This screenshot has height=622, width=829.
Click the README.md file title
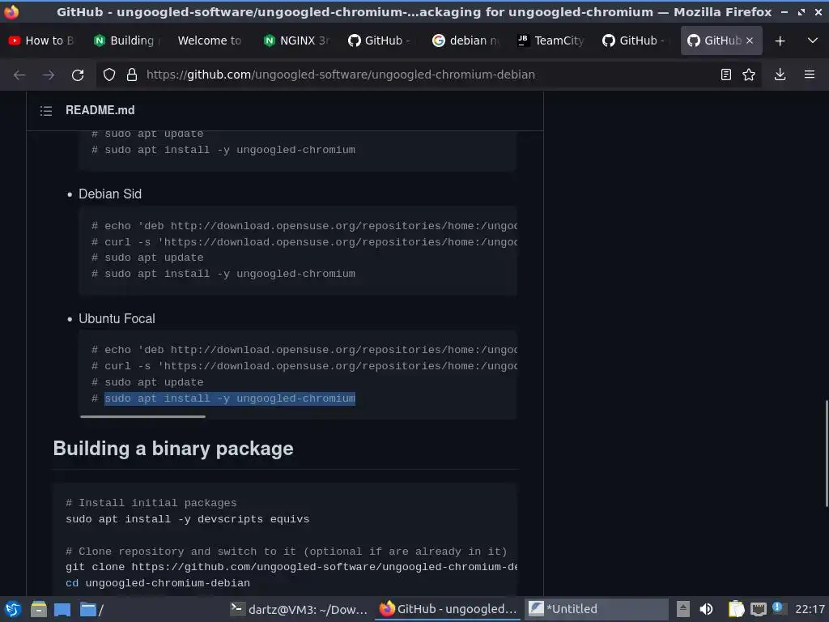100,110
